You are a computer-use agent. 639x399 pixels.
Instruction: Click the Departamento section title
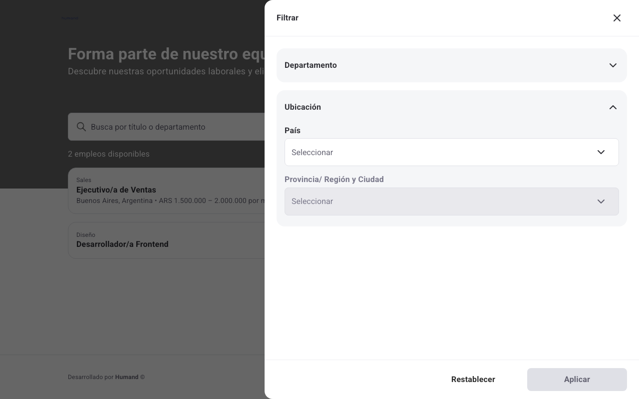click(x=311, y=65)
